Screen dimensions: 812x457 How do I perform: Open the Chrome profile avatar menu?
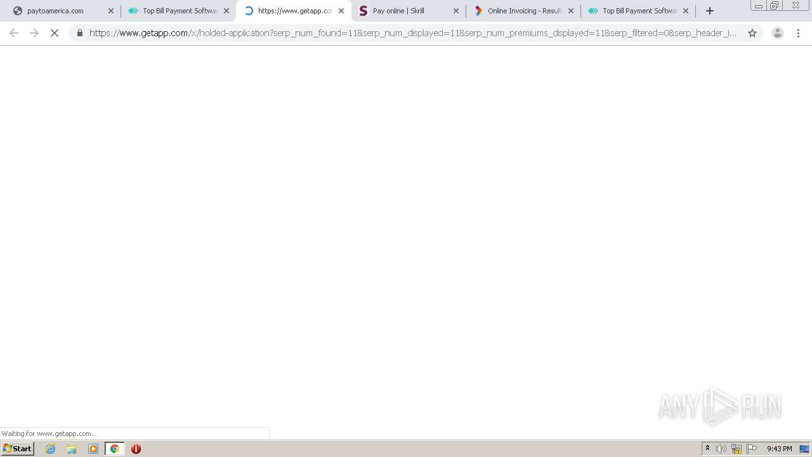[777, 33]
